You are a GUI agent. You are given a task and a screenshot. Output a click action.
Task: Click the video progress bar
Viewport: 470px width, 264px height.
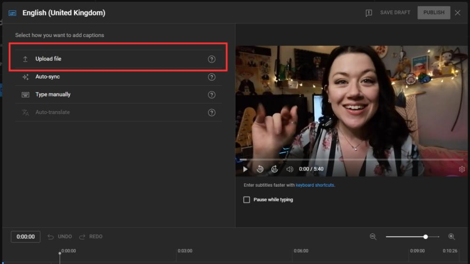pos(352,159)
